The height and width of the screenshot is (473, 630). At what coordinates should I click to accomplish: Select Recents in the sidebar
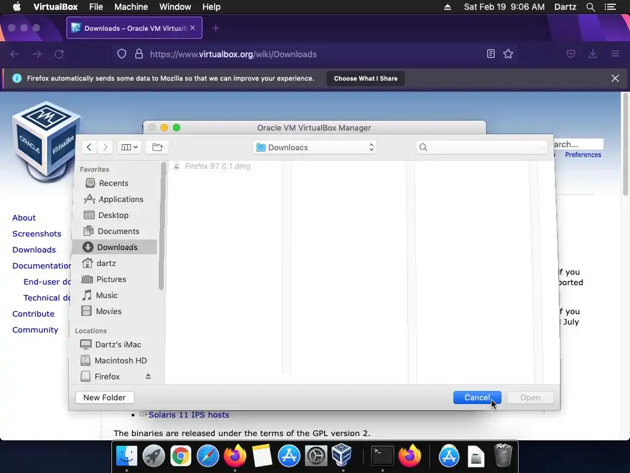(x=114, y=183)
